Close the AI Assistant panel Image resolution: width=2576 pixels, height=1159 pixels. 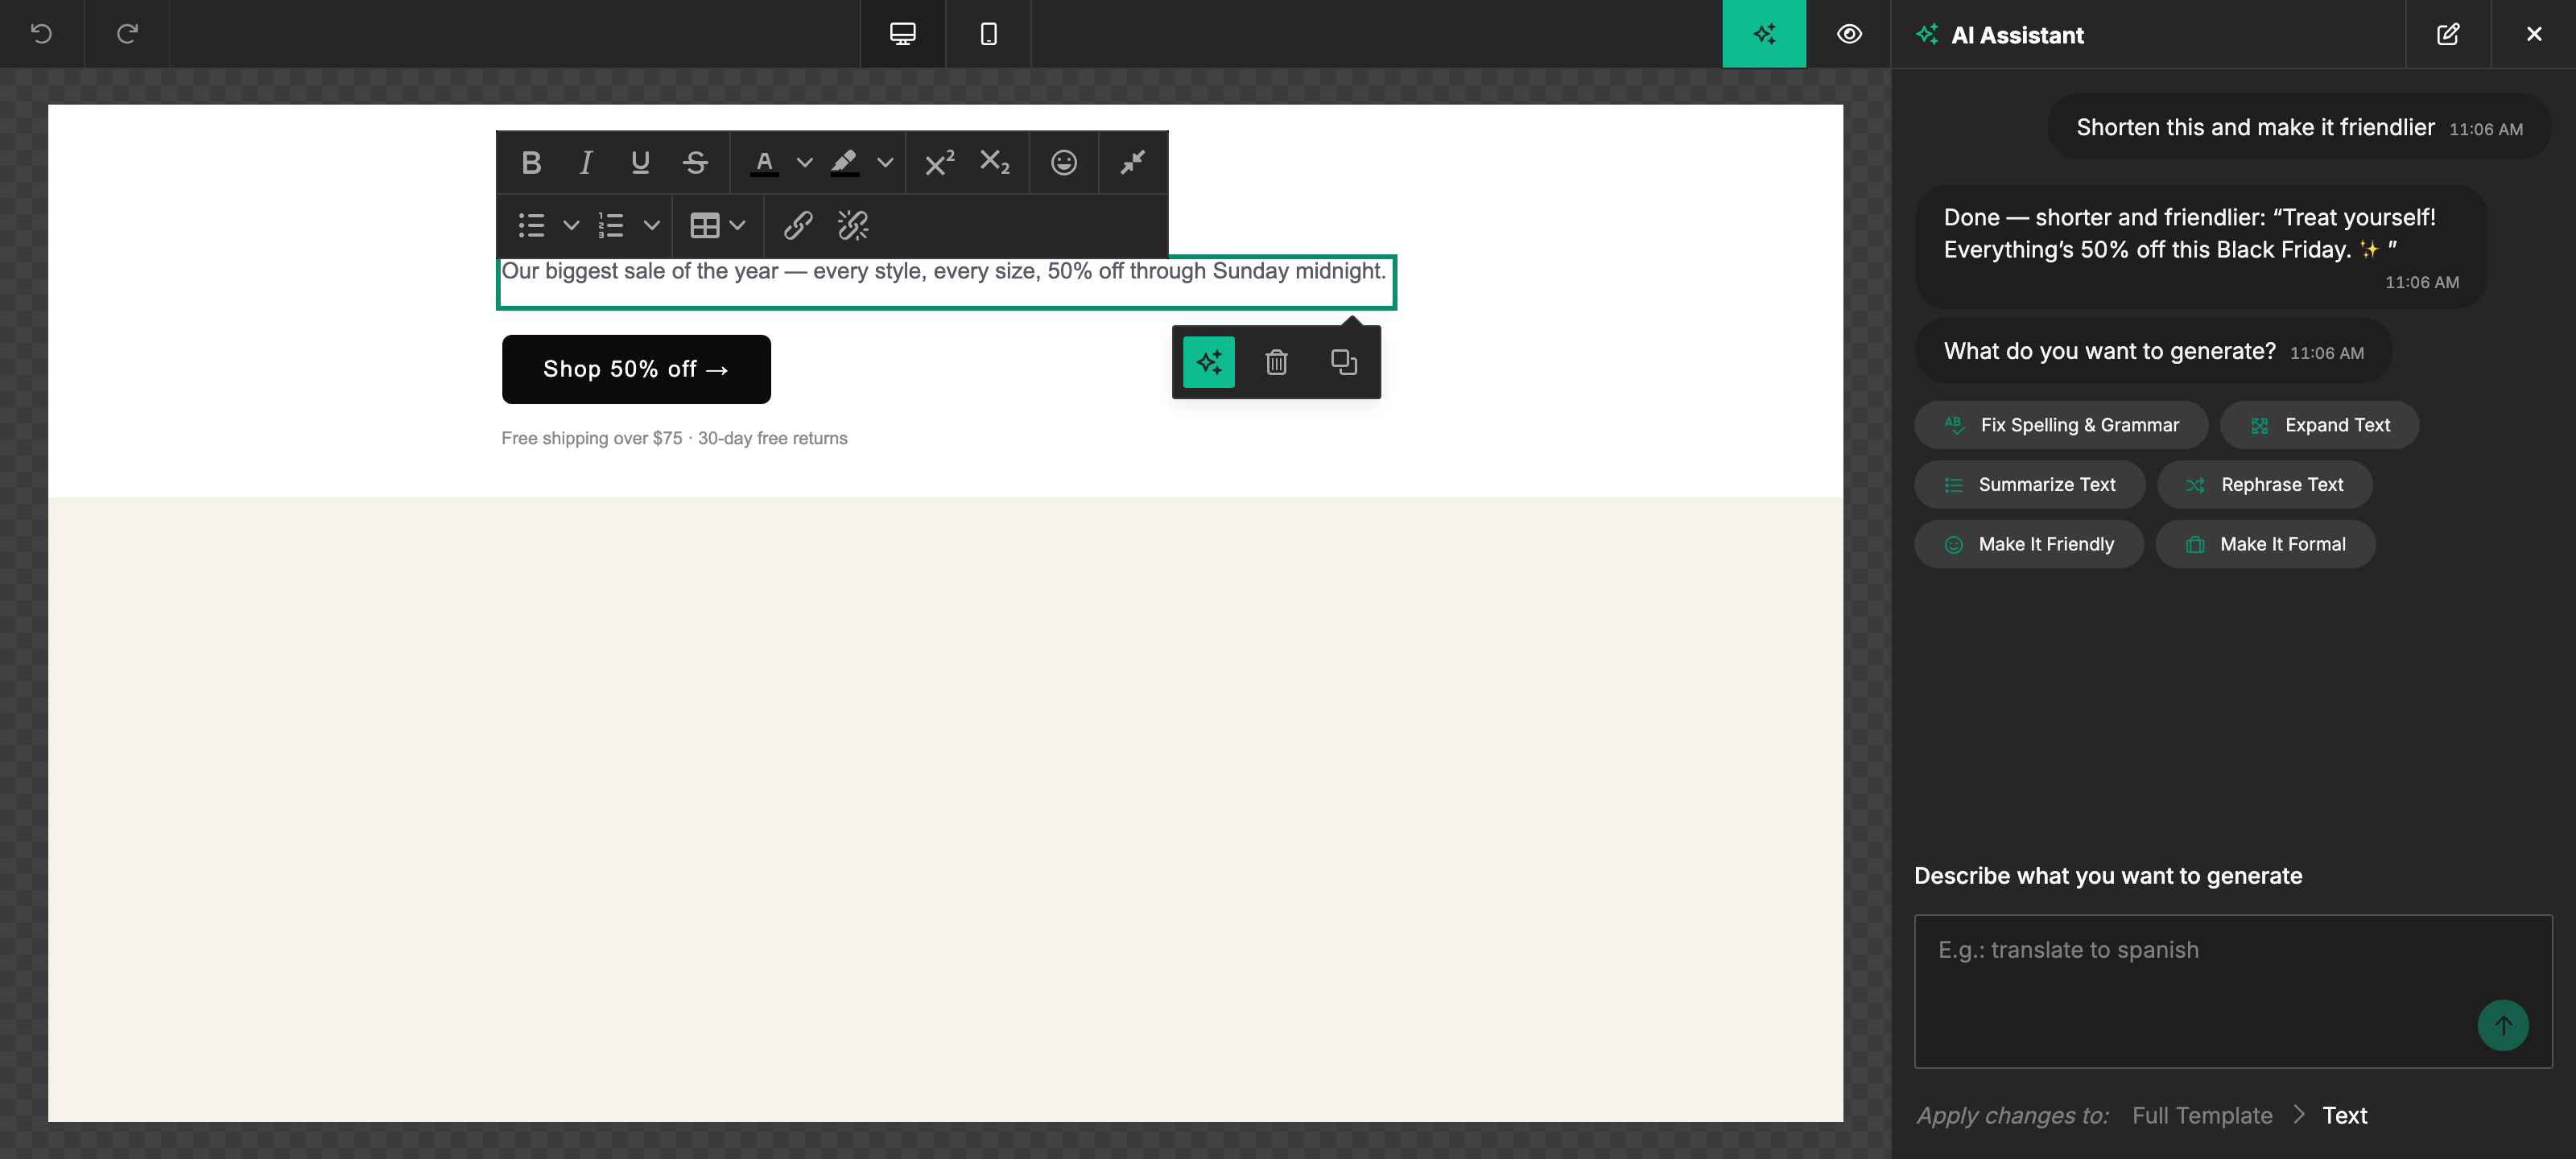tap(2533, 34)
